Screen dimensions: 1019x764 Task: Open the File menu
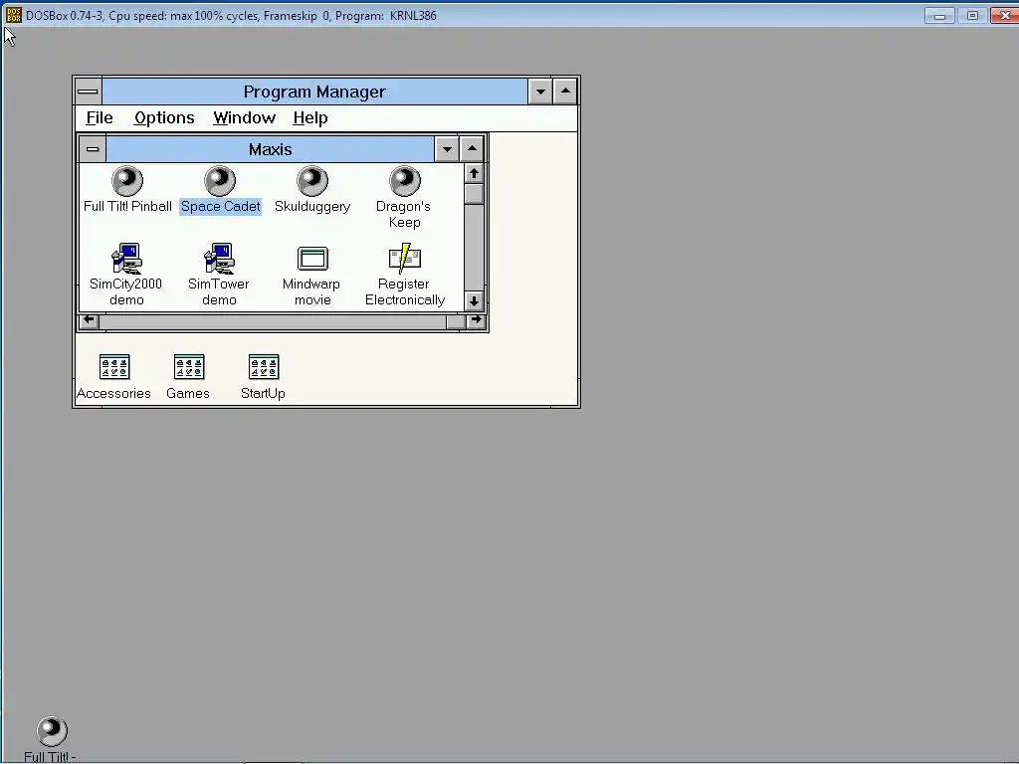(x=100, y=118)
